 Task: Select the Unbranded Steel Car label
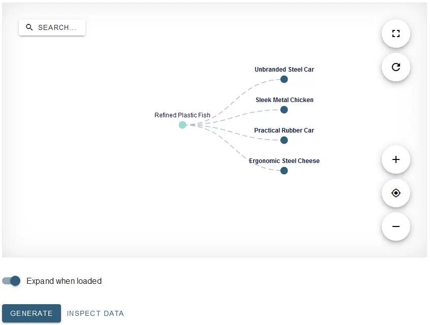click(285, 70)
